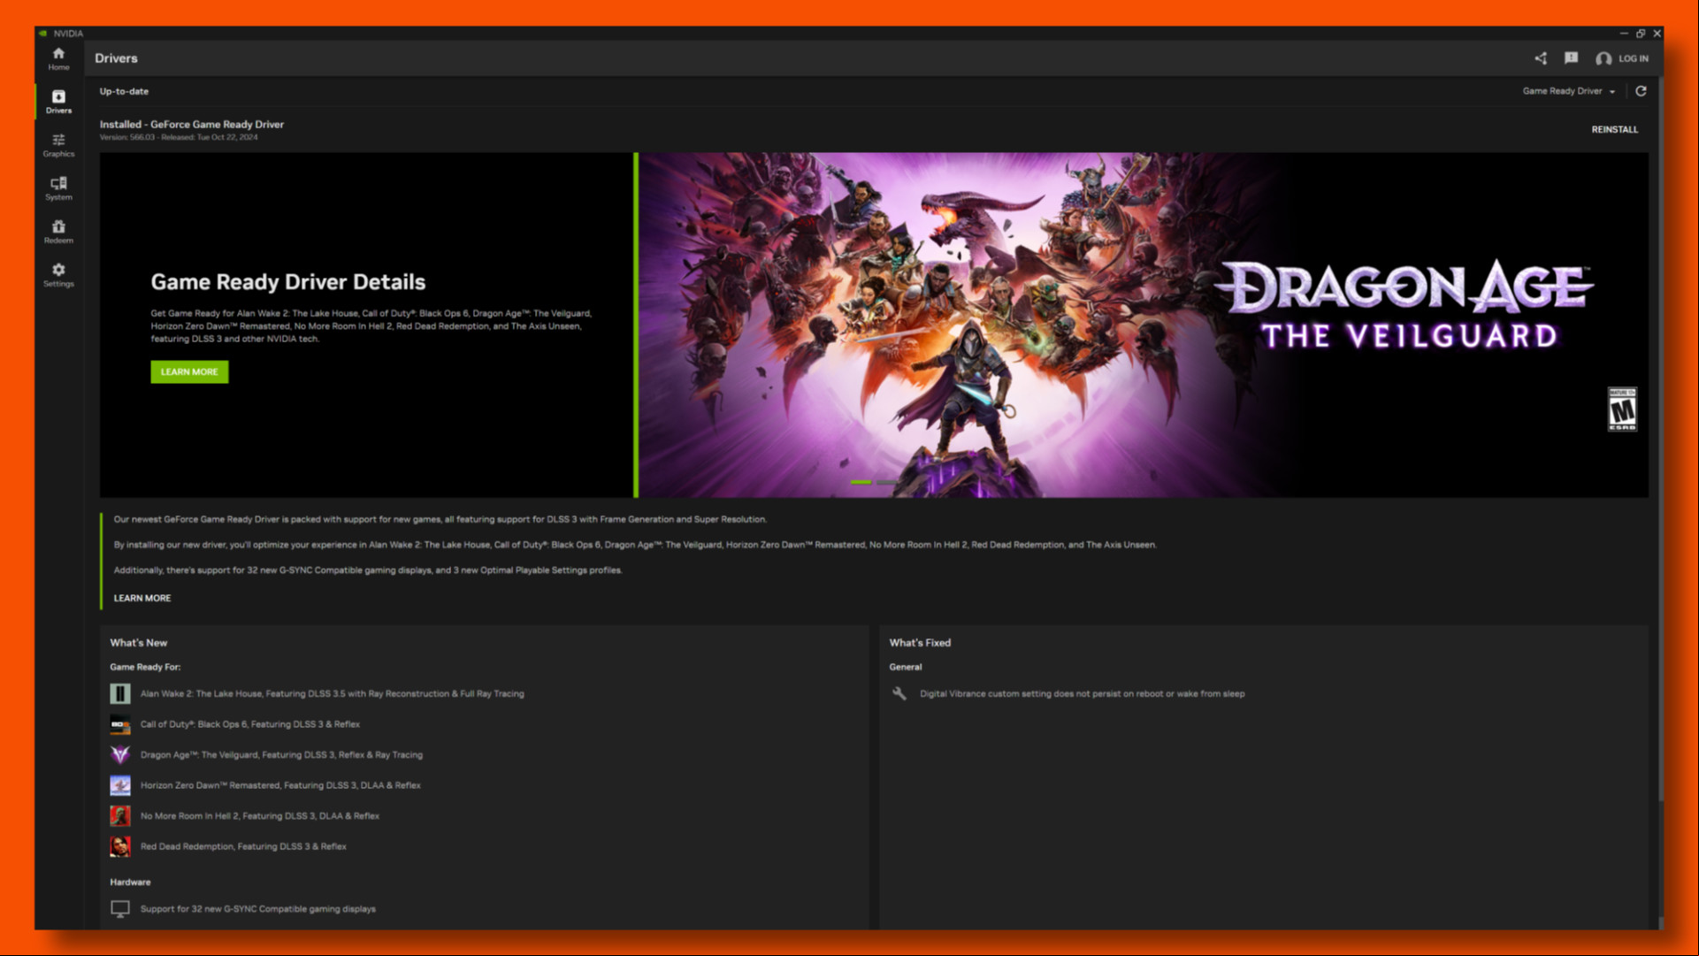Viewport: 1699px width, 956px height.
Task: Click the share icon in header
Action: [x=1541, y=58]
